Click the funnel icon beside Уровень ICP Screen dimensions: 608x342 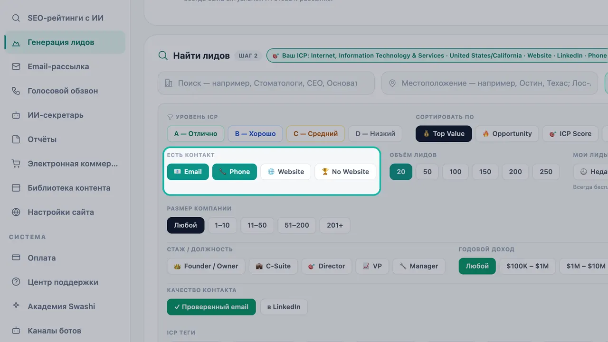(x=170, y=117)
